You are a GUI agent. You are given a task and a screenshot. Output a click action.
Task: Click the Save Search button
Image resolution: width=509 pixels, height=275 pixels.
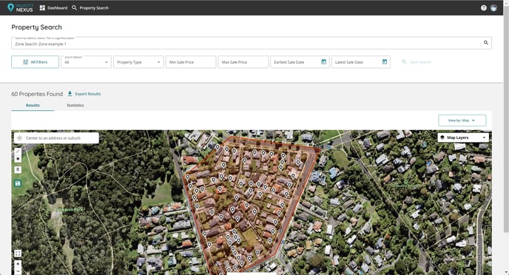point(417,62)
